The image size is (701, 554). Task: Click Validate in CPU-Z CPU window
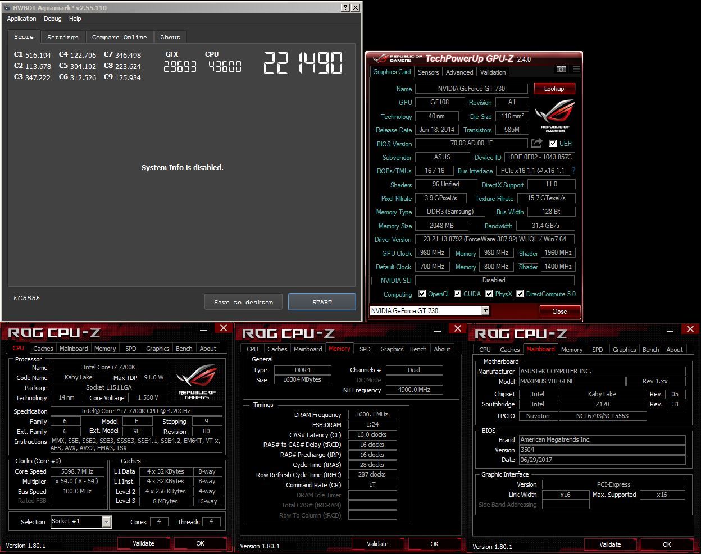click(143, 543)
